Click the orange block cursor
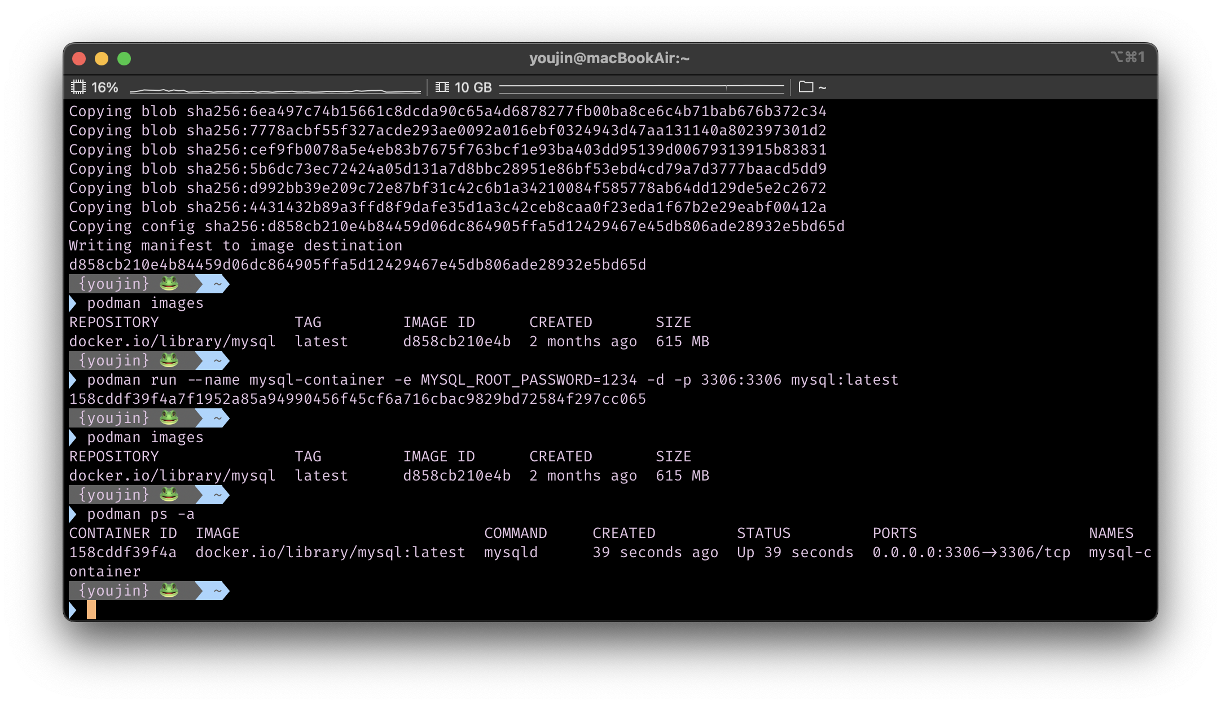The height and width of the screenshot is (705, 1221). click(x=91, y=610)
